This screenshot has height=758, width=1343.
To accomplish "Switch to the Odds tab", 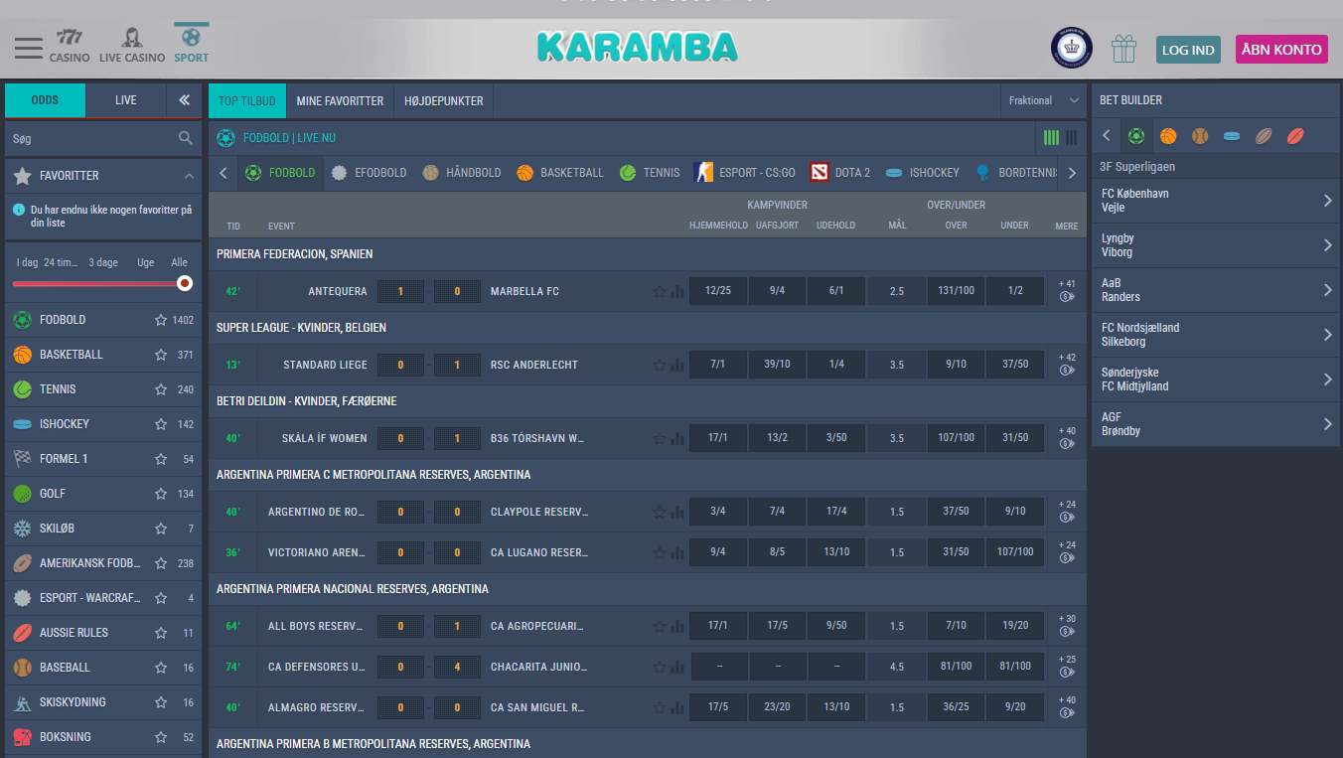I will pos(45,100).
